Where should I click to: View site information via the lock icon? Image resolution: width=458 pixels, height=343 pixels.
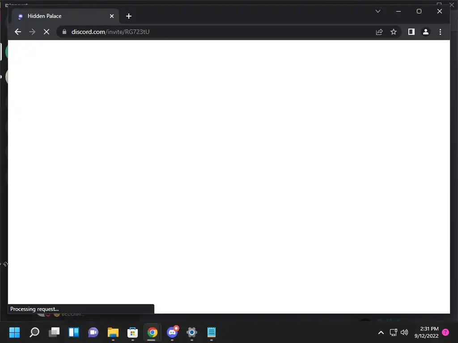64,32
